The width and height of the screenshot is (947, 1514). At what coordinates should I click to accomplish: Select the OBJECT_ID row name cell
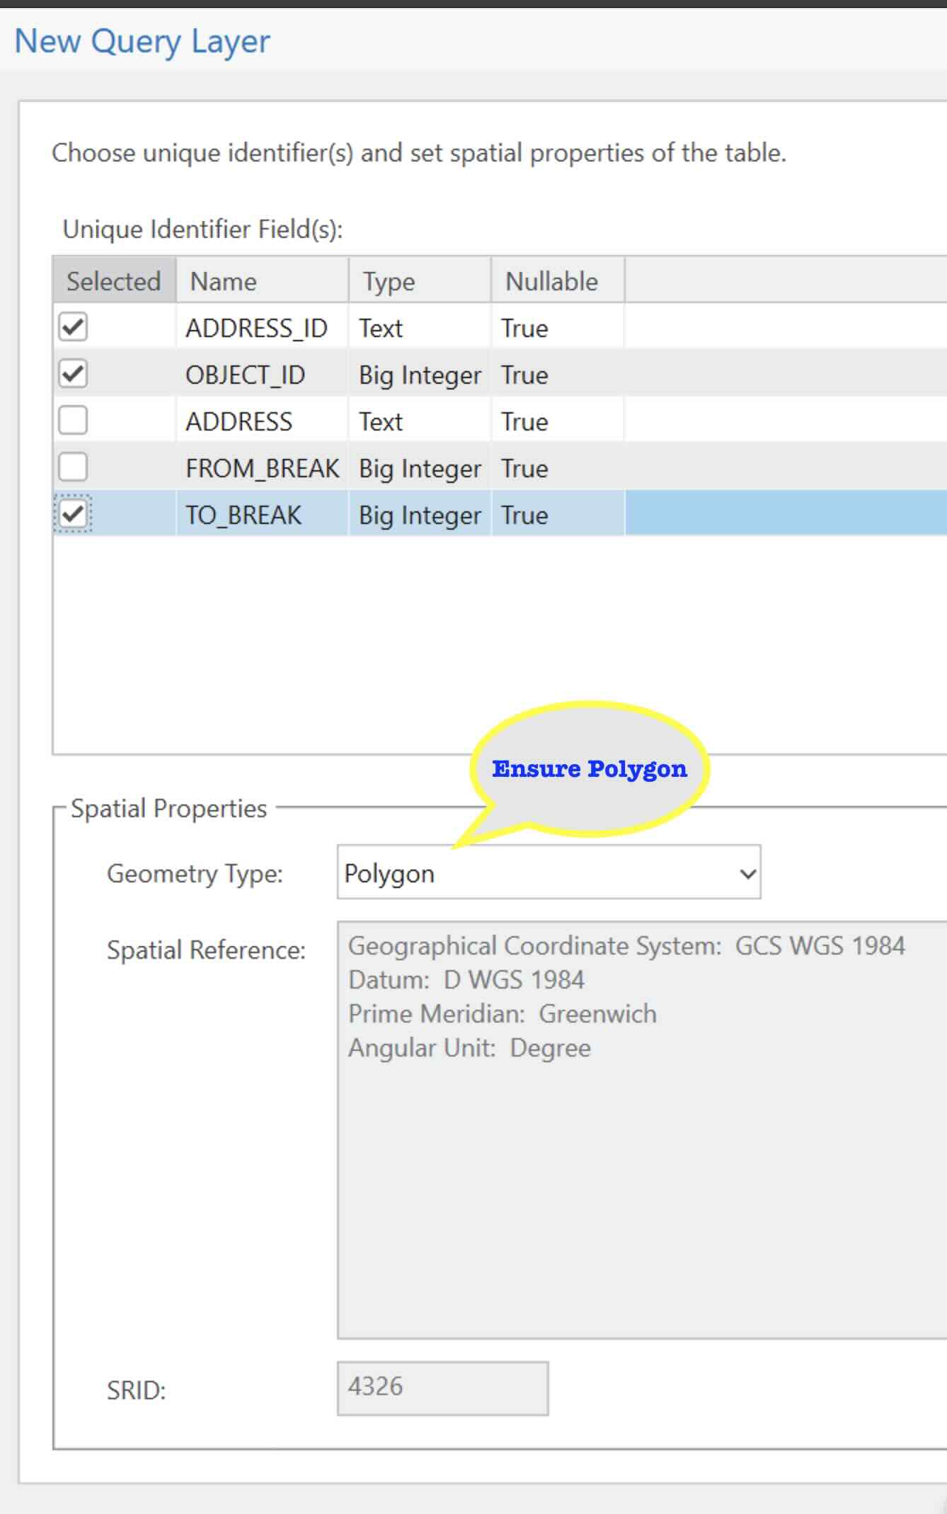(x=245, y=375)
